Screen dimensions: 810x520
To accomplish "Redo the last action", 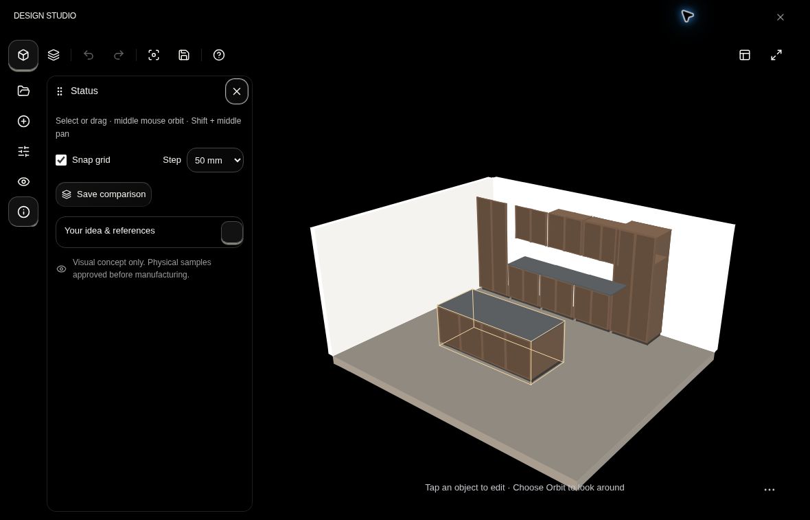I will click(x=118, y=55).
